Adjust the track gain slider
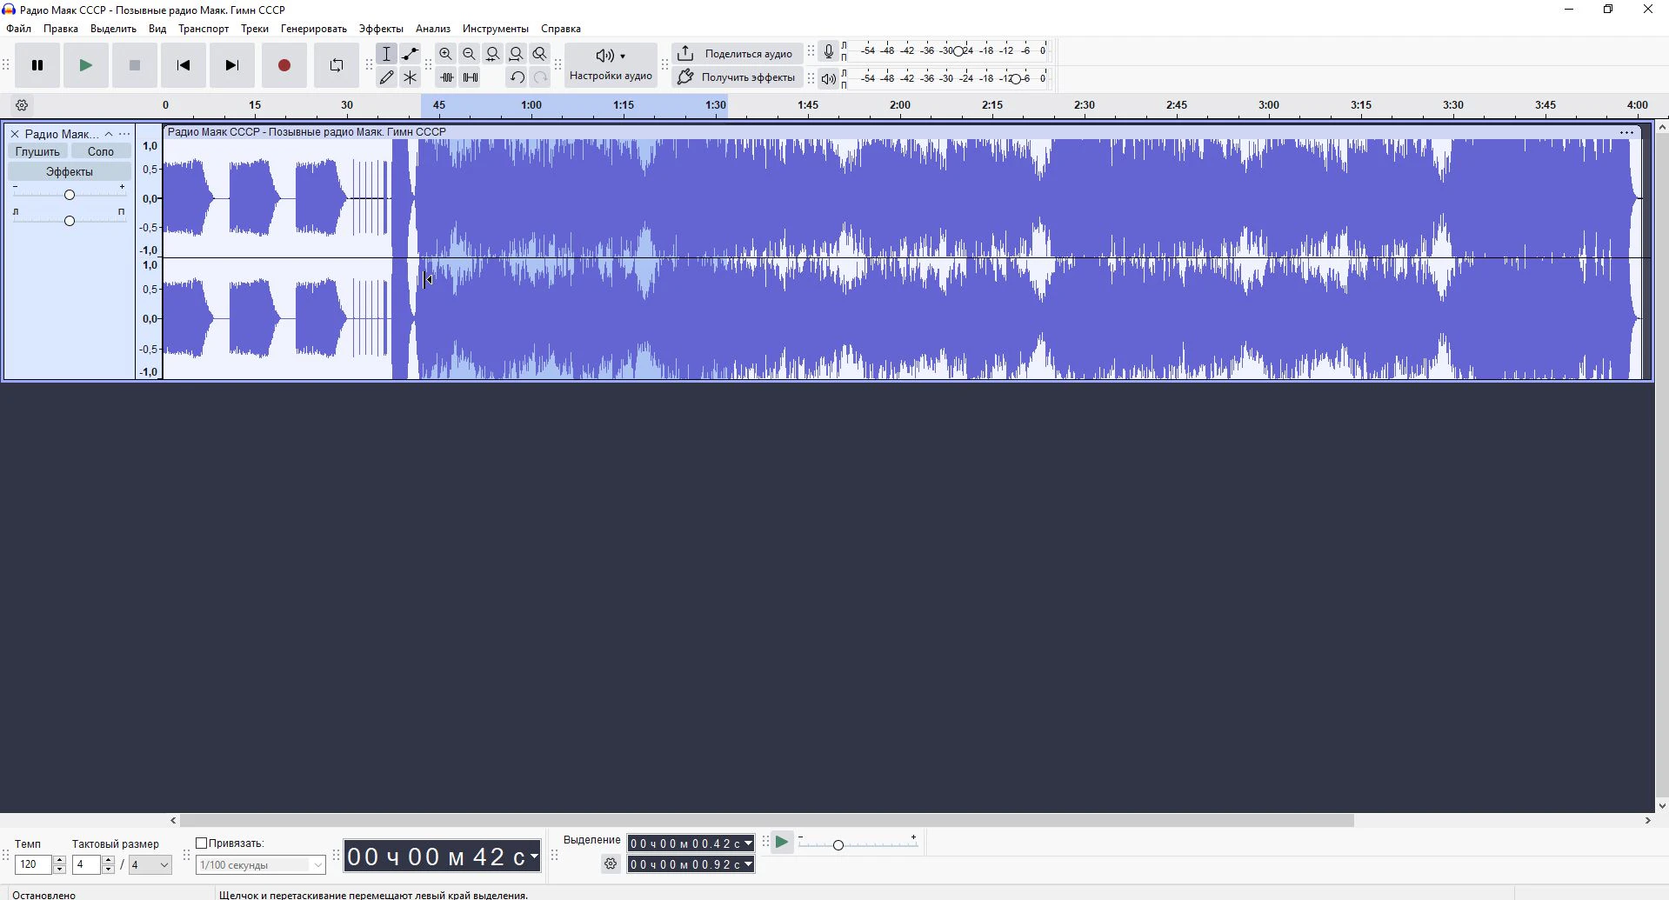This screenshot has height=900, width=1669. point(70,195)
